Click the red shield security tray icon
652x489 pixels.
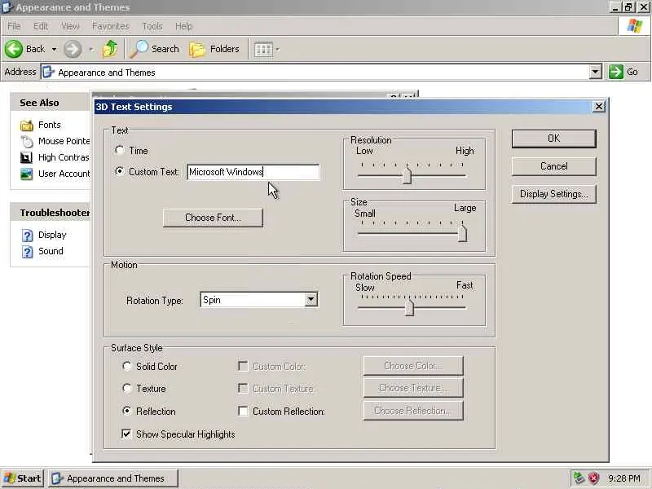[593, 478]
